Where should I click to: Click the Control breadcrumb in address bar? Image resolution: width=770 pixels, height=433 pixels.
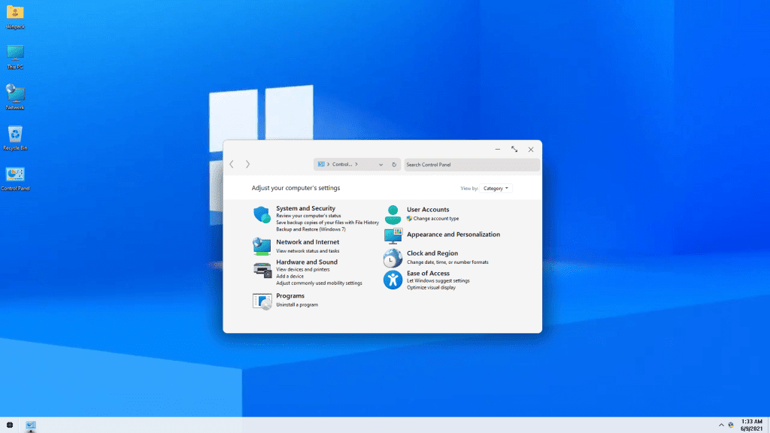(x=342, y=165)
